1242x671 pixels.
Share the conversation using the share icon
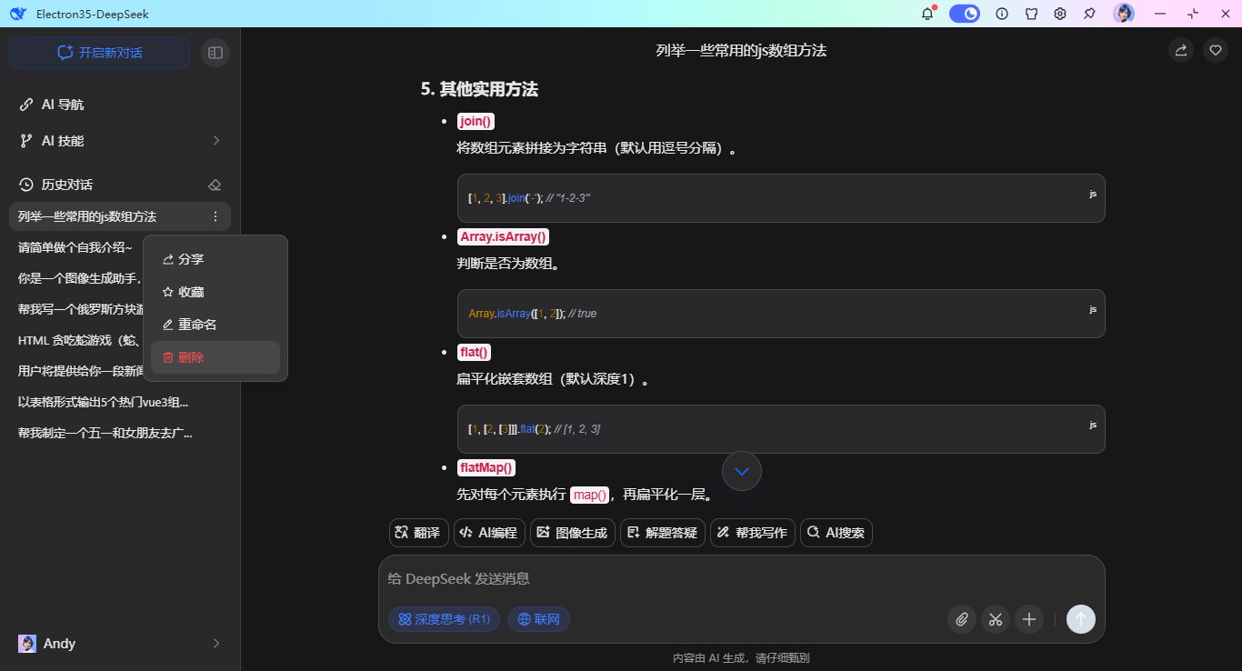1180,50
